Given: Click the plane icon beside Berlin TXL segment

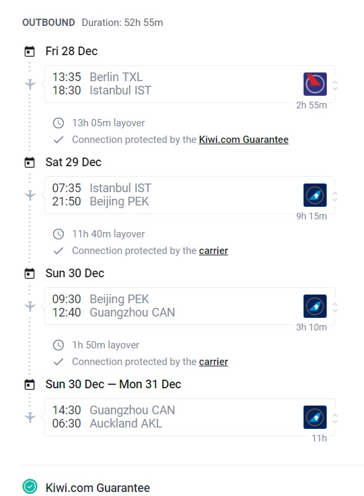Looking at the screenshot, I should 30,84.
